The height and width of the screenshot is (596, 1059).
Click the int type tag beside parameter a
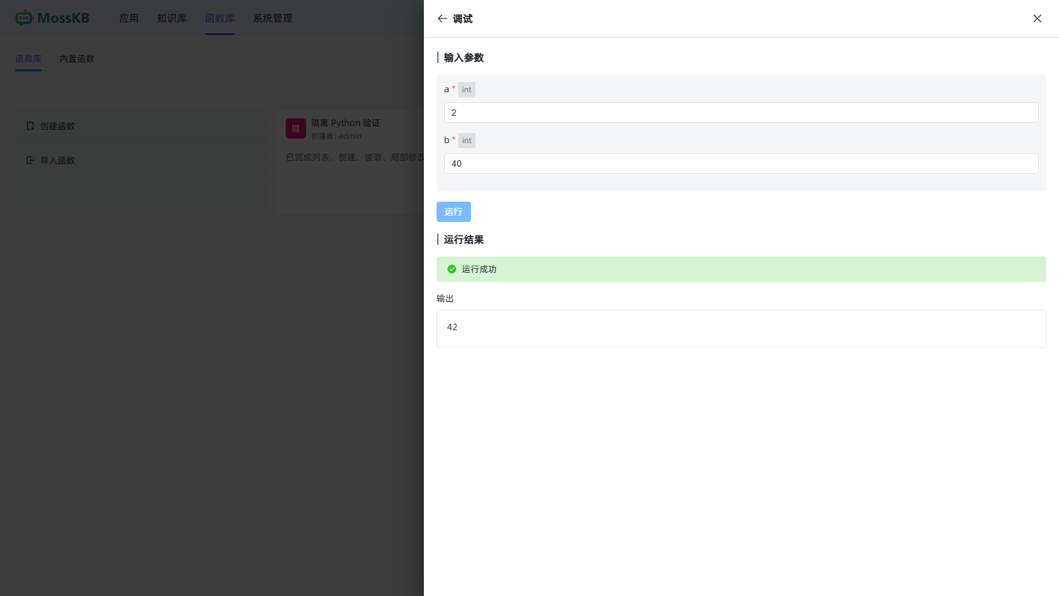coord(466,90)
